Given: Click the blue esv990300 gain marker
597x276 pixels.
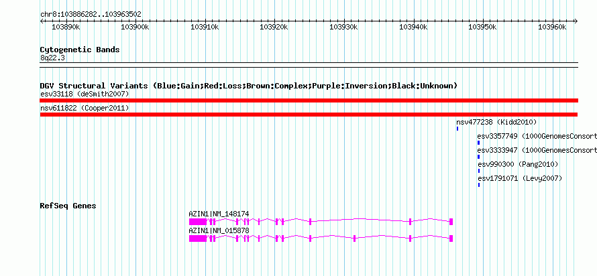Looking at the screenshot, I should pyautogui.click(x=478, y=171).
